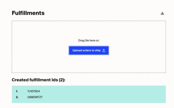Click dropzone area left of upload button

(x=40, y=51)
